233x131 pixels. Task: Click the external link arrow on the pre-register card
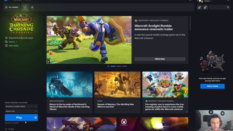(x=187, y=112)
